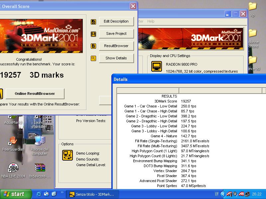Viewport: 266px width, 199px height.
Task: Open the 8rdavcore archive desktop icon
Action: click(x=40, y=170)
